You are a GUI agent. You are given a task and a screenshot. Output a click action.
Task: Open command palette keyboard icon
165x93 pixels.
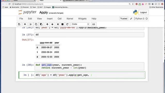coord(94,24)
